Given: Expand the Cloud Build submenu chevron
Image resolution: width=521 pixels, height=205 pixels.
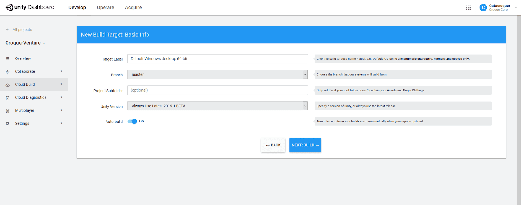Looking at the screenshot, I should pyautogui.click(x=61, y=84).
